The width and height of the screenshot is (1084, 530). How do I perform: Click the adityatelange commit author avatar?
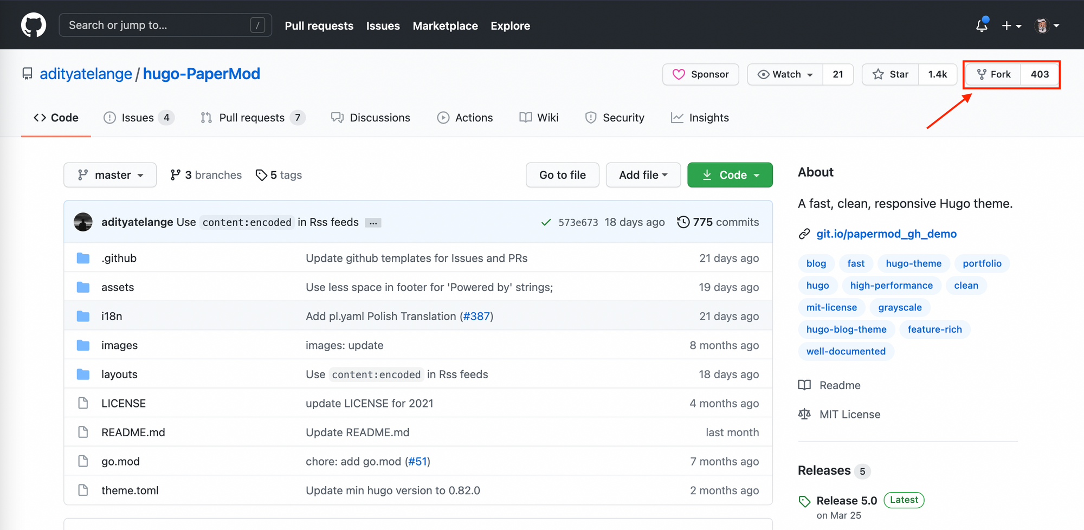pyautogui.click(x=83, y=222)
